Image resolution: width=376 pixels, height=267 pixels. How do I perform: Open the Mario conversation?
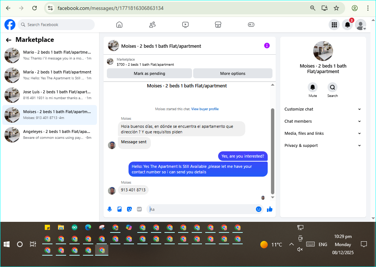coord(50,55)
